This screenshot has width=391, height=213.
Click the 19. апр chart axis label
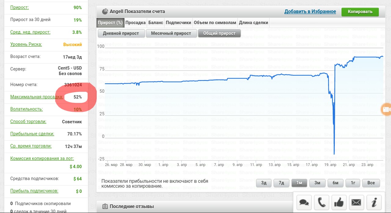[x=330, y=165]
